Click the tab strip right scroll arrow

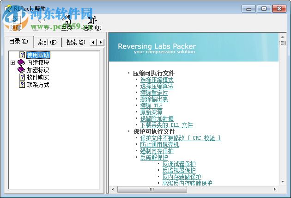(101, 43)
